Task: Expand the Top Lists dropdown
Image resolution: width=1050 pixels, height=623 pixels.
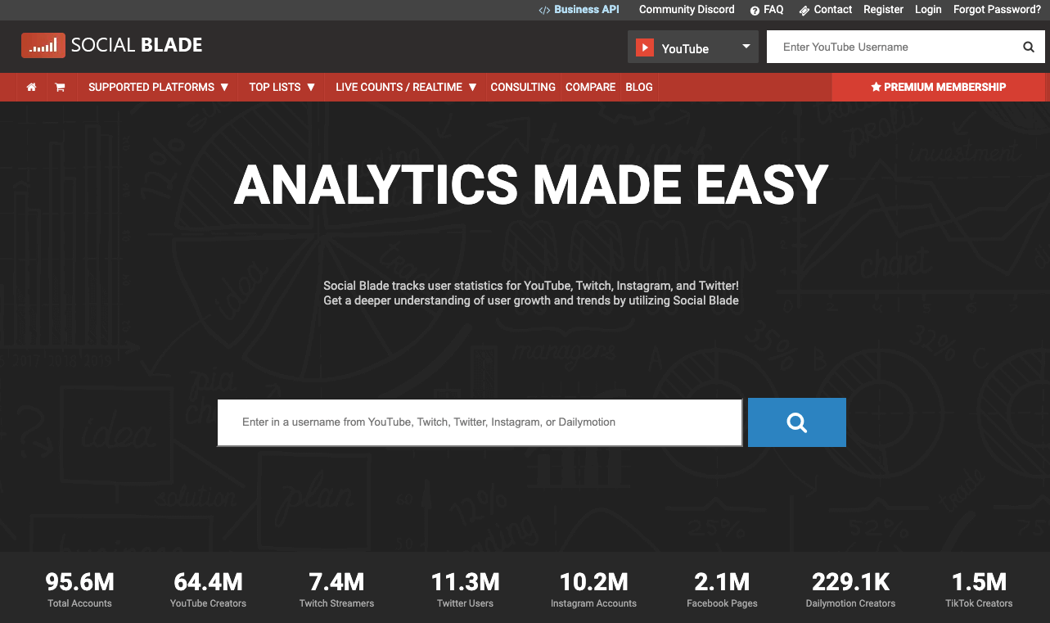Action: pos(282,87)
